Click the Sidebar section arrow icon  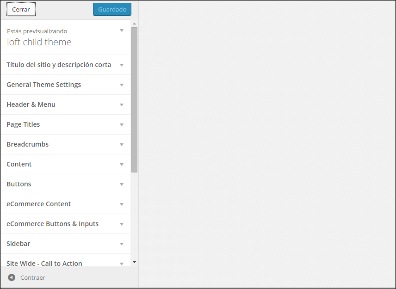[122, 244]
